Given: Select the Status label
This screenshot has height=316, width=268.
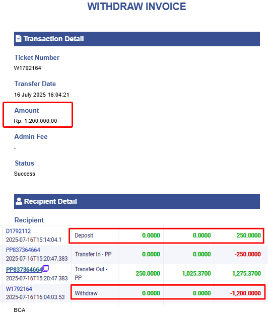Looking at the screenshot, I should click(x=24, y=163).
